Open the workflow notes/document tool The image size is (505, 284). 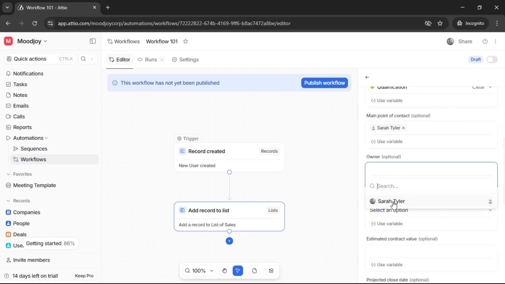[x=254, y=271]
